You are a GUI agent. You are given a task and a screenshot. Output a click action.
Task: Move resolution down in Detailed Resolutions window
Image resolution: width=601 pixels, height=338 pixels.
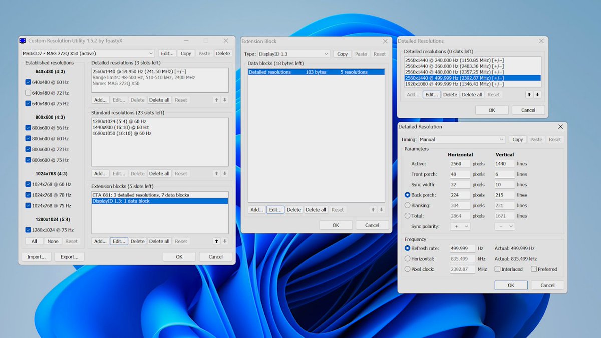coord(537,94)
